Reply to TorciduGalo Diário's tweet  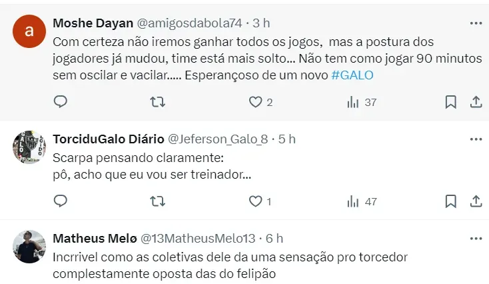[x=61, y=201]
